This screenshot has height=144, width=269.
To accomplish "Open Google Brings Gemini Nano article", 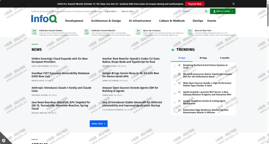I will 130,75.
